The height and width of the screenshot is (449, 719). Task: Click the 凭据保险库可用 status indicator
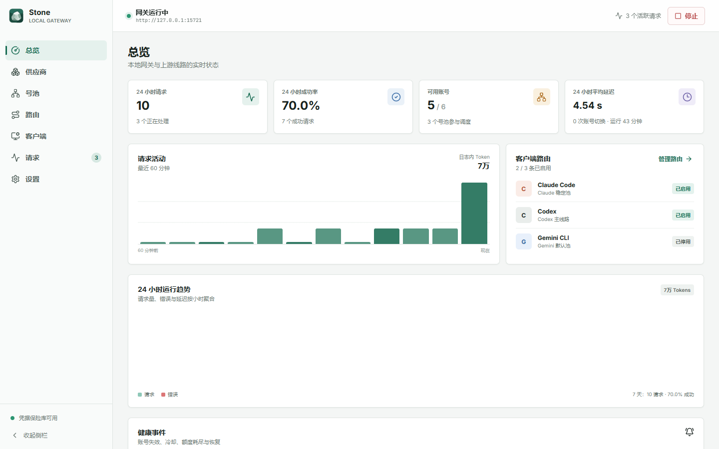point(34,418)
